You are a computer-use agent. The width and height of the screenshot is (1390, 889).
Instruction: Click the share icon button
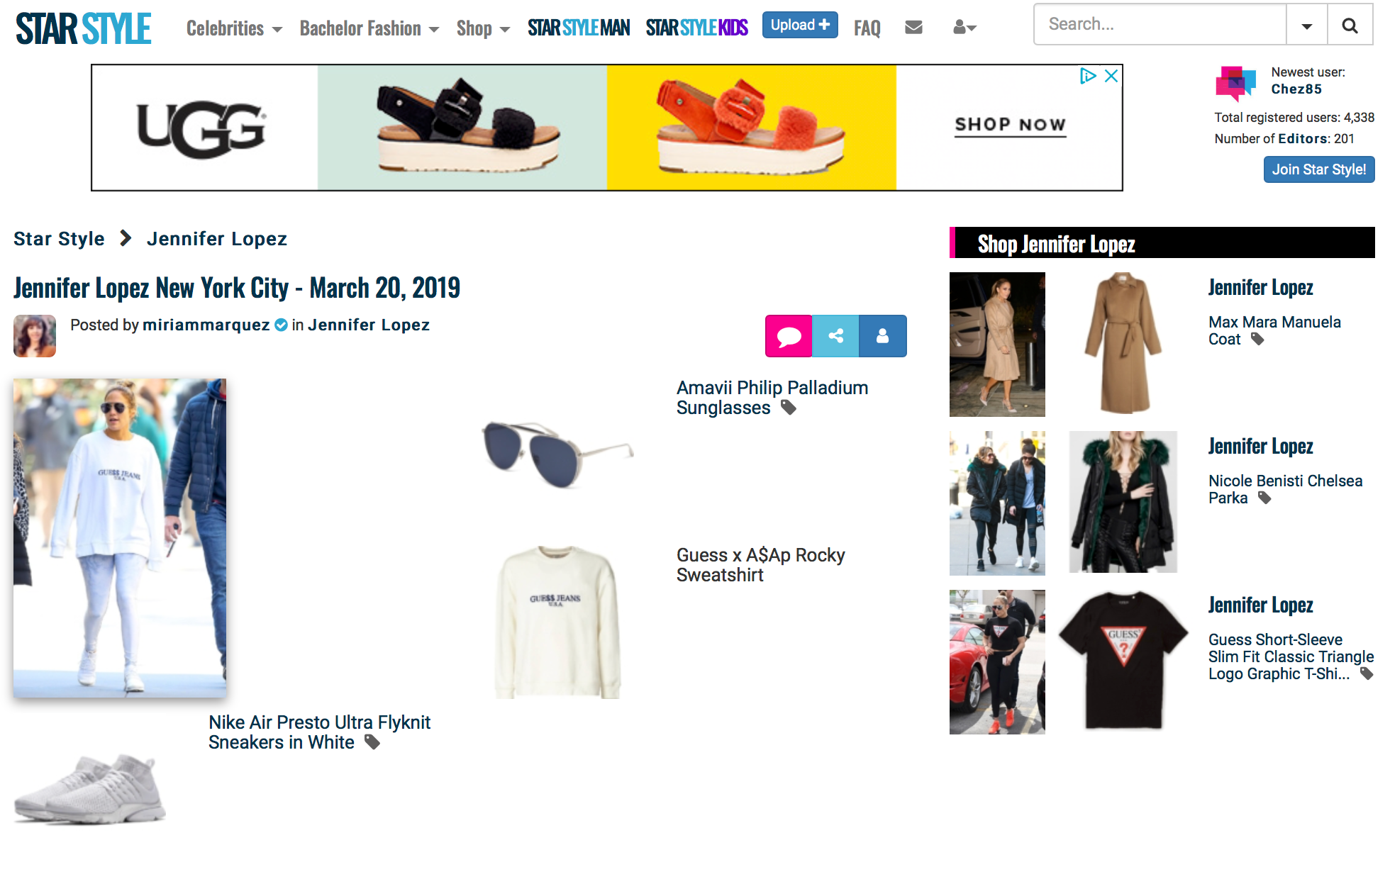coord(835,336)
